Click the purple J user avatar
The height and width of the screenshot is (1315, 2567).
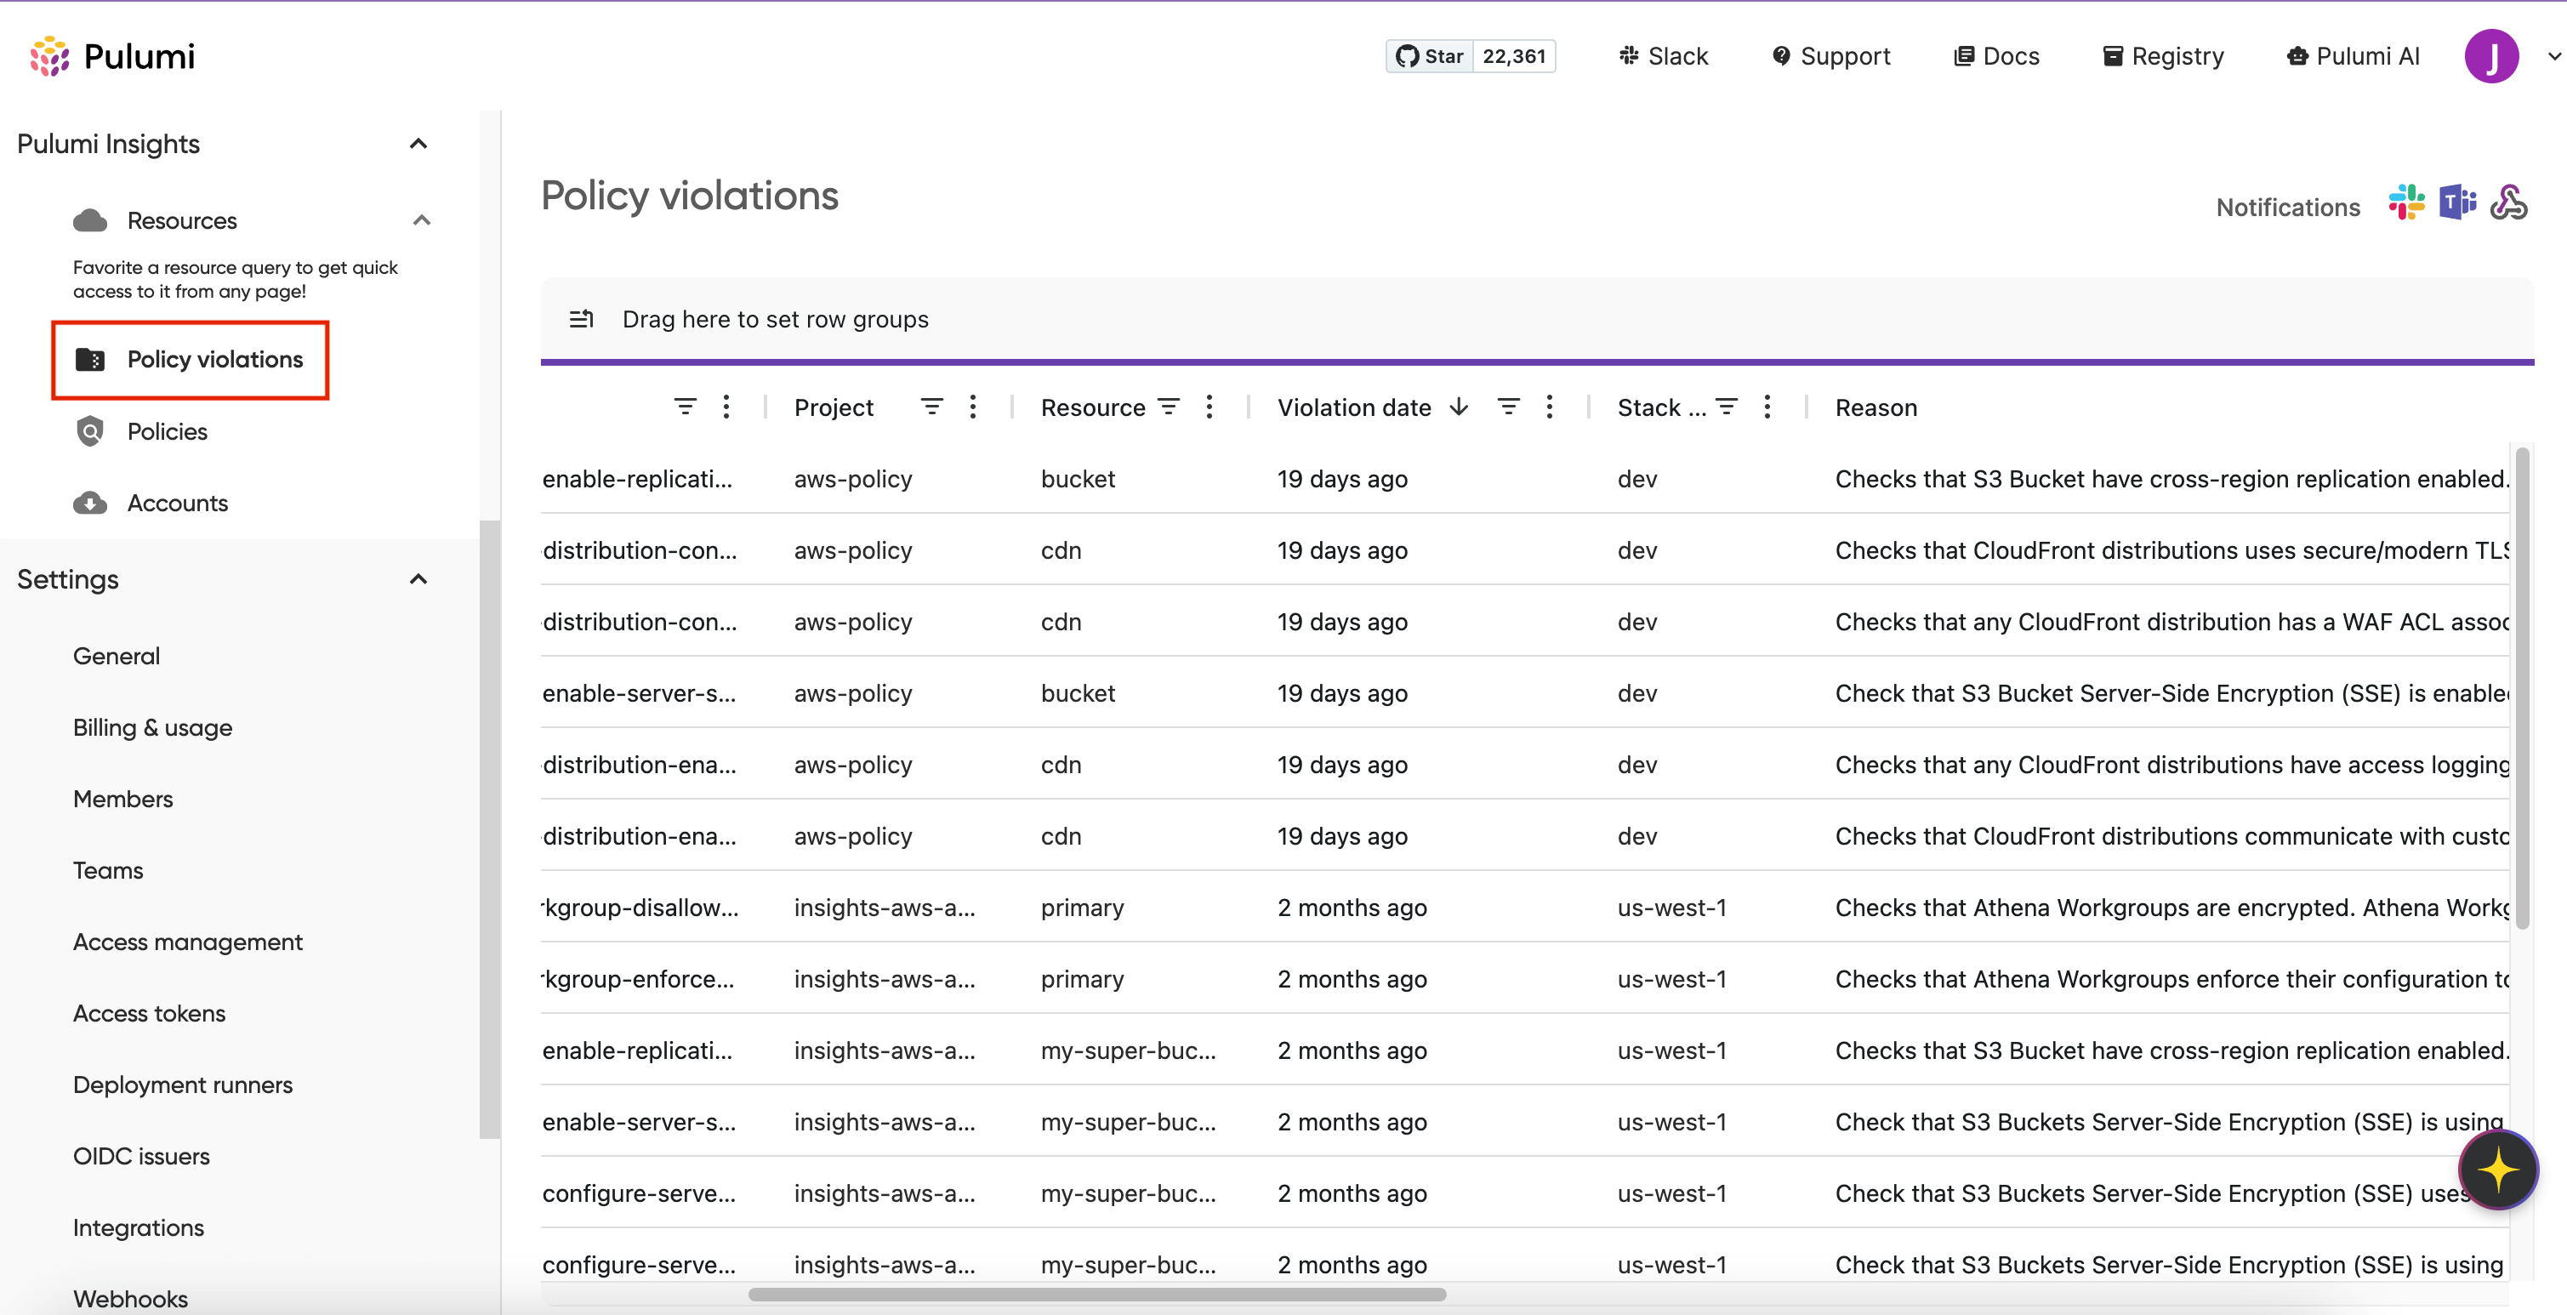[2491, 56]
